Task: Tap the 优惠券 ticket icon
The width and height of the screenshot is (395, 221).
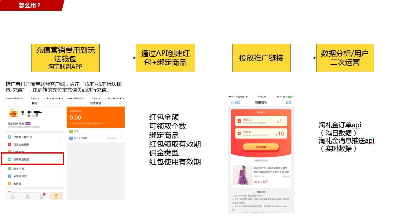Action: click(239, 133)
